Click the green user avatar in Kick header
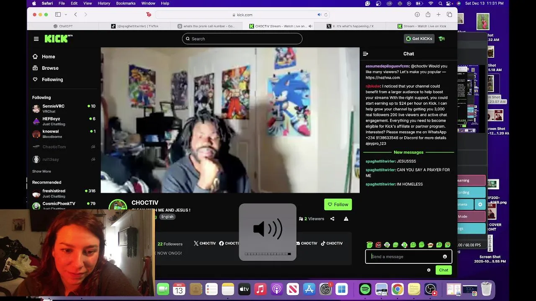The width and height of the screenshot is (536, 301). click(442, 39)
